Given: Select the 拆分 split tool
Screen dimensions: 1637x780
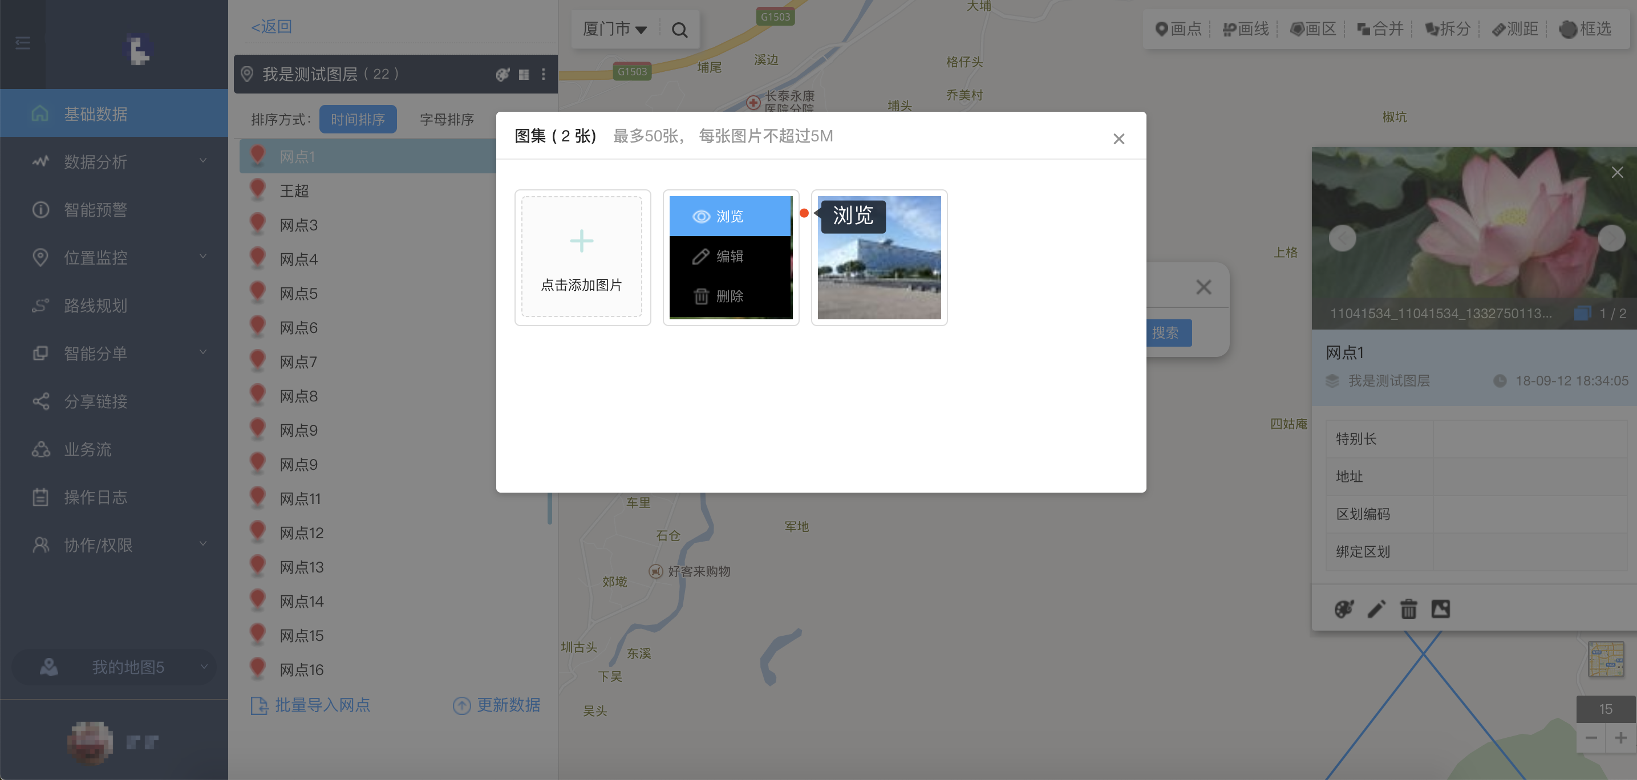Looking at the screenshot, I should click(1448, 29).
